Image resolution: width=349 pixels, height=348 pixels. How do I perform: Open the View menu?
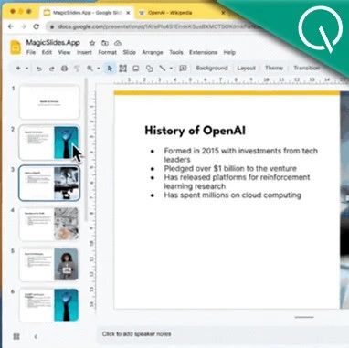[64, 52]
